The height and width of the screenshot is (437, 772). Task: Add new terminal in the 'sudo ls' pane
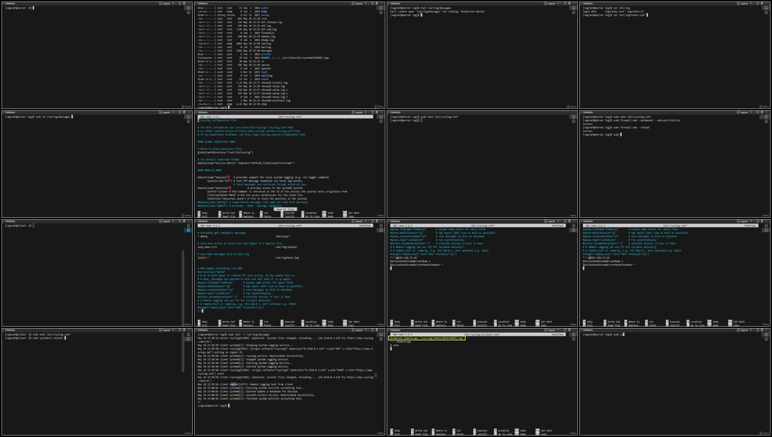(750, 330)
